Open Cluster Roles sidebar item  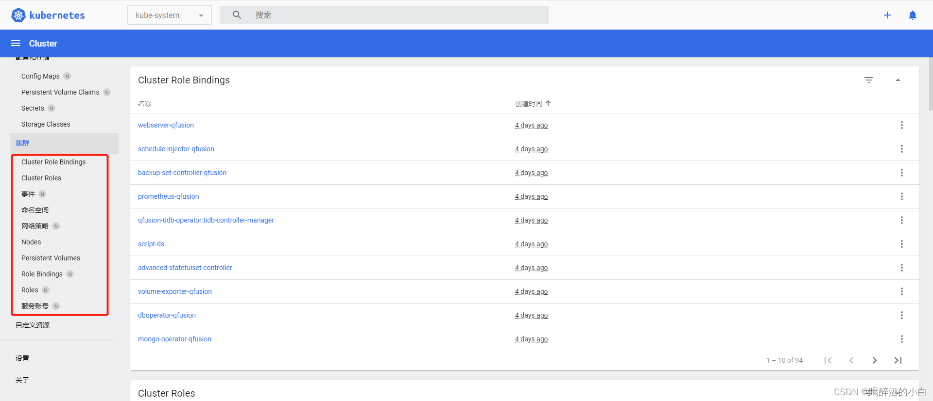[x=41, y=178]
